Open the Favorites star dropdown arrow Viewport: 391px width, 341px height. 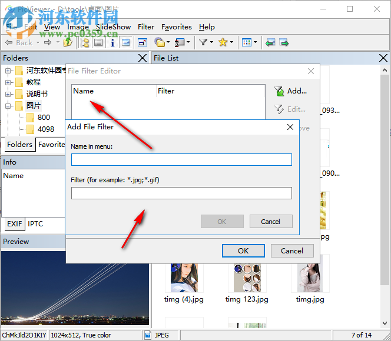231,42
